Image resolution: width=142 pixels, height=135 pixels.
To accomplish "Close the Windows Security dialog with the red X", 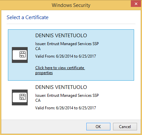I will click(x=136, y=4).
